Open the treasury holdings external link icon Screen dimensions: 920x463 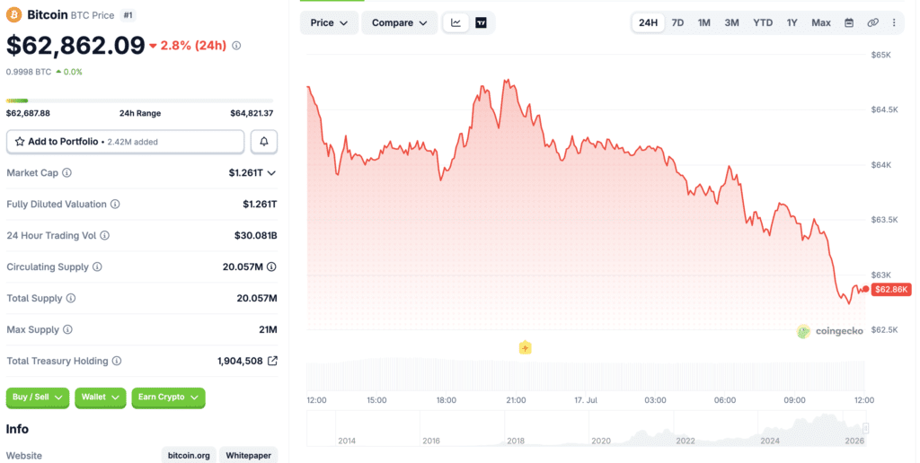272,361
